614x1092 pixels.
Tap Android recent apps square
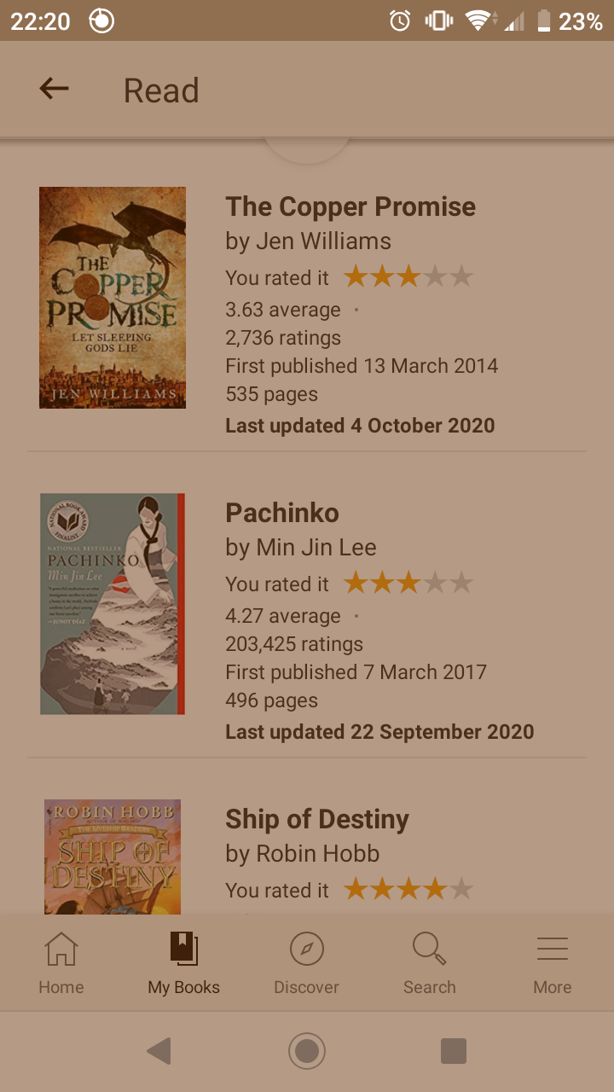pyautogui.click(x=454, y=1051)
